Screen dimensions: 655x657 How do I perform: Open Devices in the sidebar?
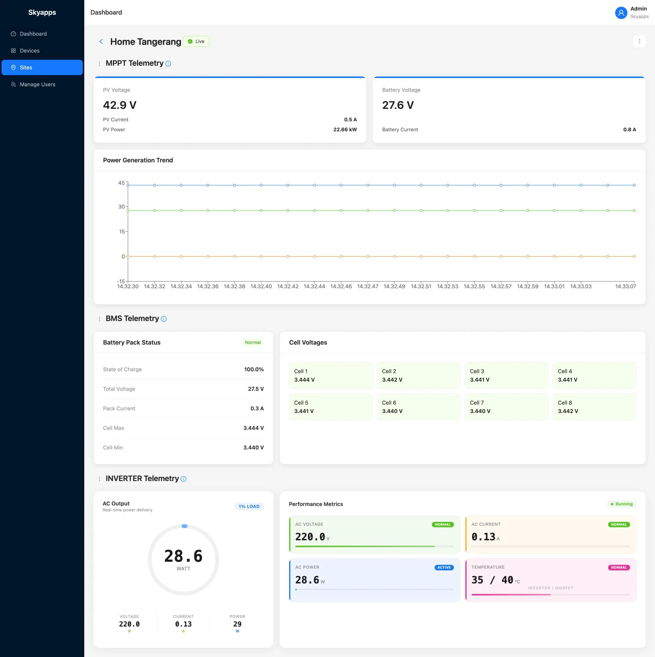tap(42, 51)
